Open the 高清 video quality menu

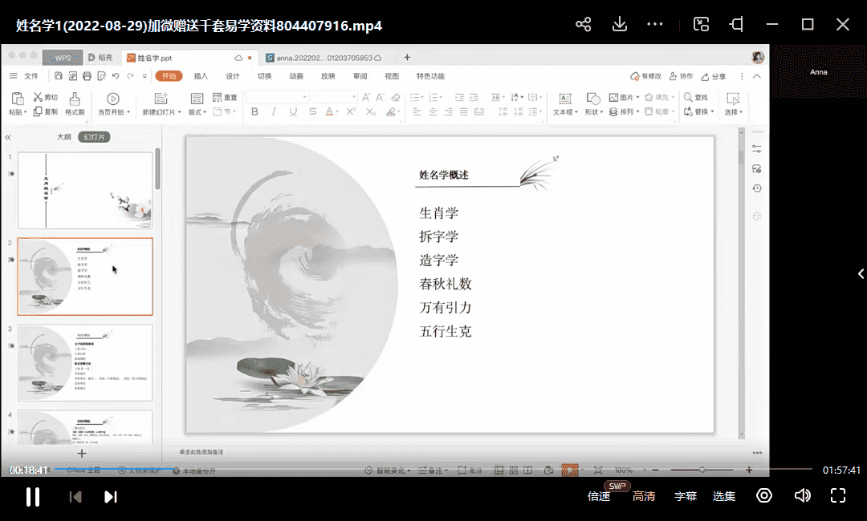pyautogui.click(x=643, y=496)
